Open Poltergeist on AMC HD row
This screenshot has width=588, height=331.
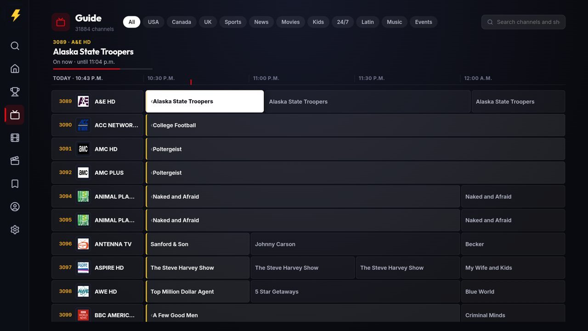tap(355, 149)
